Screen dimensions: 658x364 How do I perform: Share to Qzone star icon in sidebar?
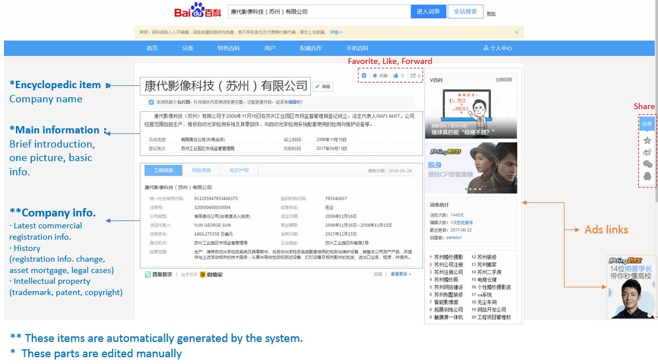point(647,140)
